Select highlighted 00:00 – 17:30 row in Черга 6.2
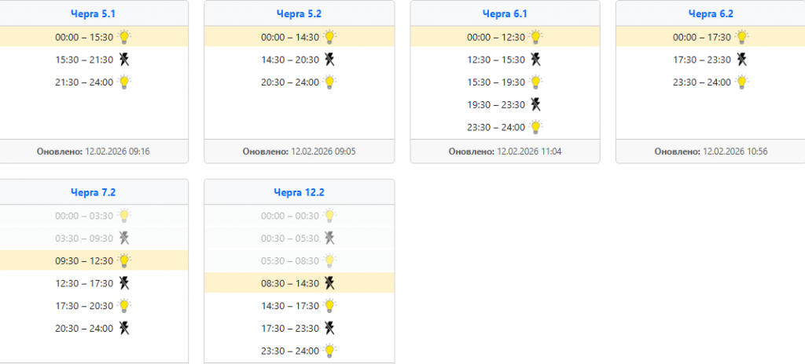Screen dimensions: 805x364 pos(710,37)
